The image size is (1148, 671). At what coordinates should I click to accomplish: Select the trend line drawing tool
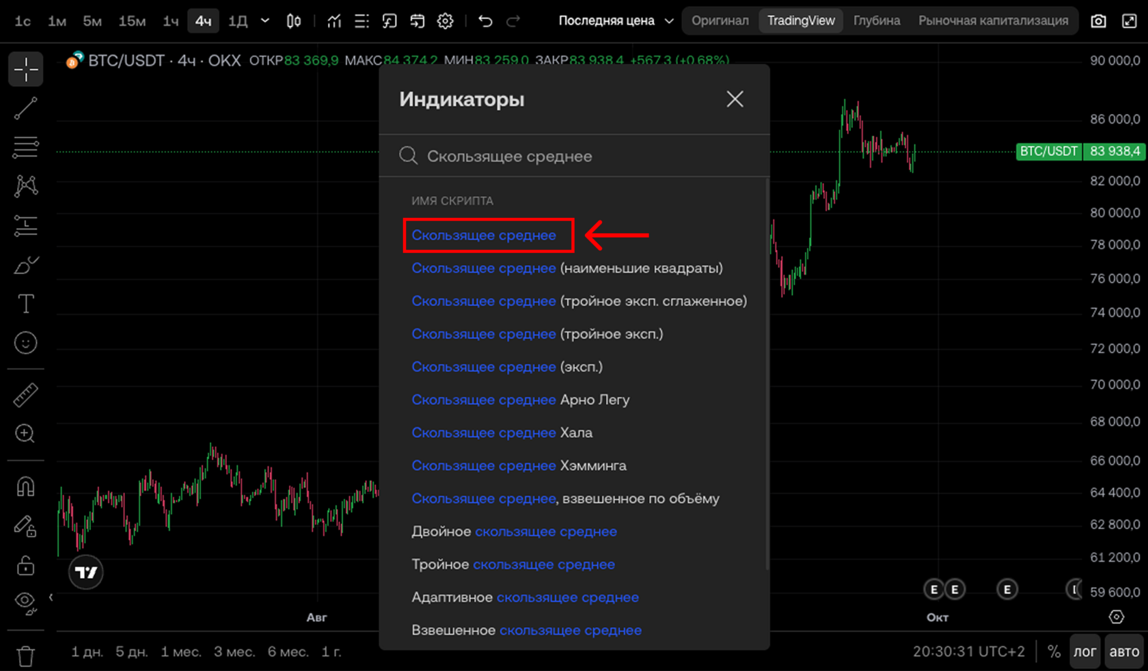[25, 108]
